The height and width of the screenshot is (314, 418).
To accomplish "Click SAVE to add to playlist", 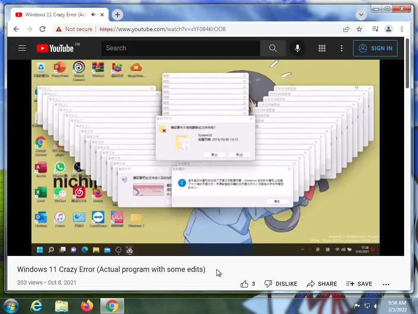I will click(x=359, y=284).
